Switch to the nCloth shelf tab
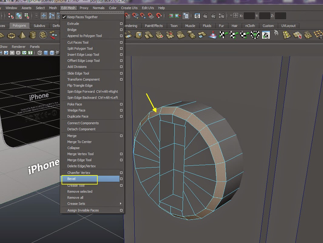The width and height of the screenshot is (323, 243). (x=250, y=26)
